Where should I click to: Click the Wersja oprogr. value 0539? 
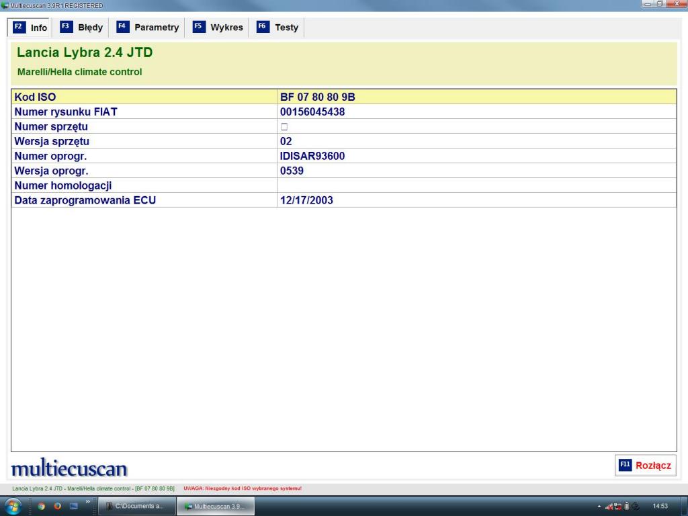tap(292, 171)
